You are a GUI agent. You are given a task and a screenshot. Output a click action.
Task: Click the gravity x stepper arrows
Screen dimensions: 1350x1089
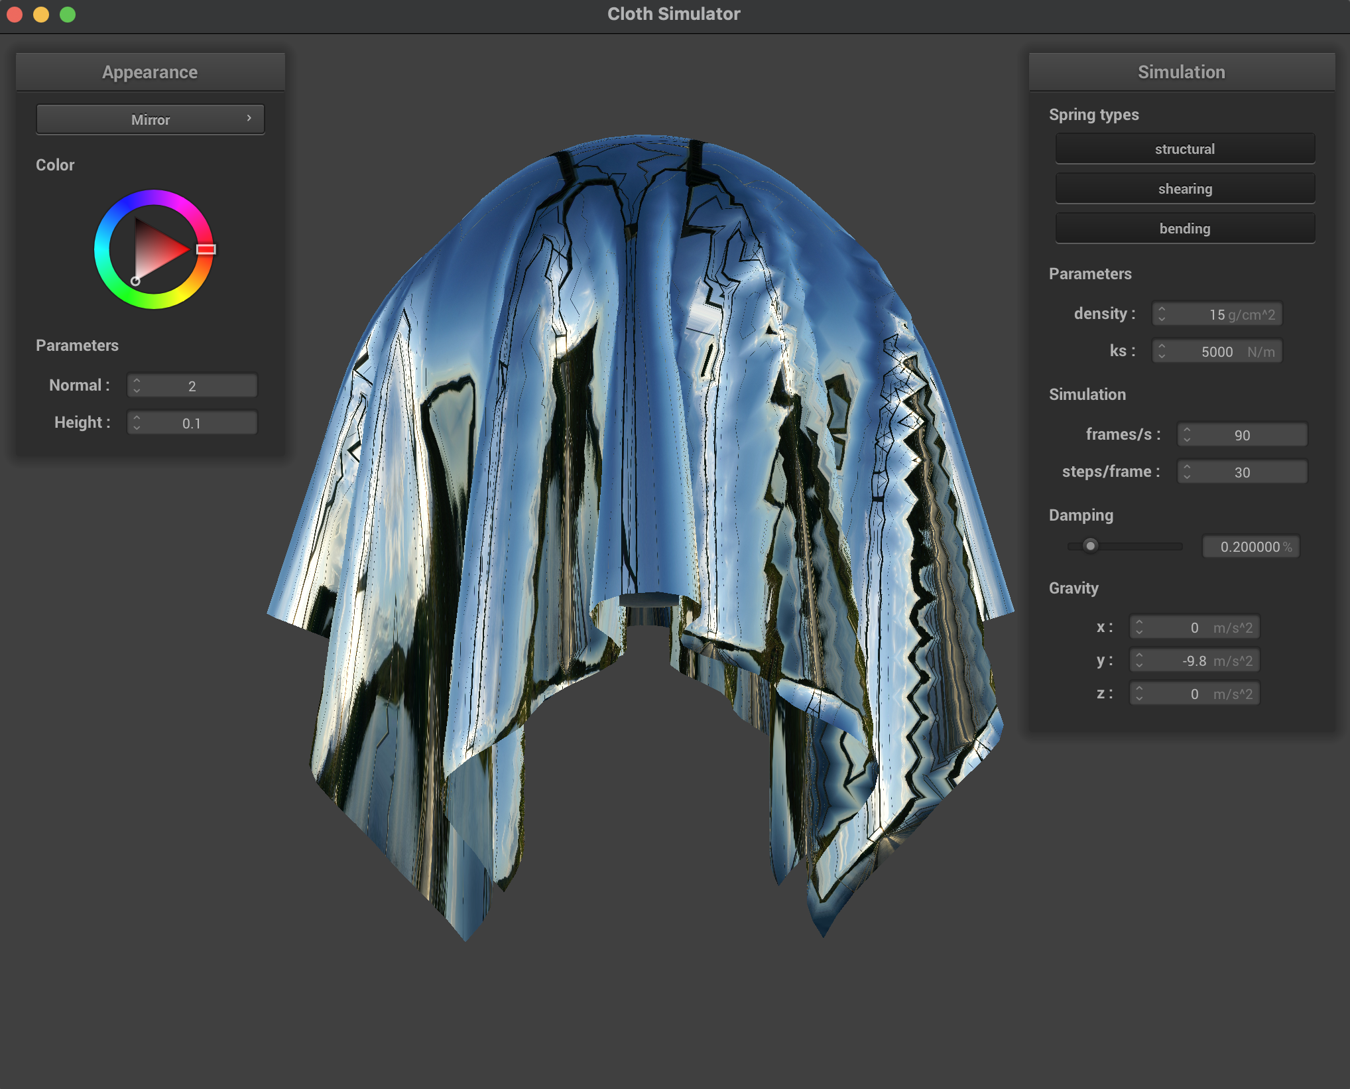coord(1139,627)
